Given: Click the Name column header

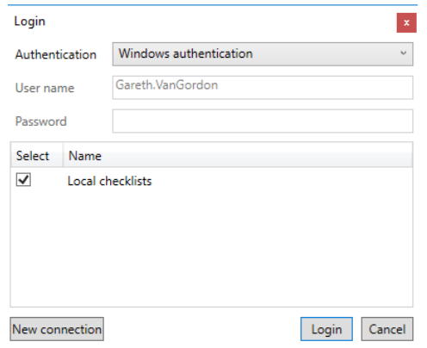Looking at the screenshot, I should (x=238, y=156).
